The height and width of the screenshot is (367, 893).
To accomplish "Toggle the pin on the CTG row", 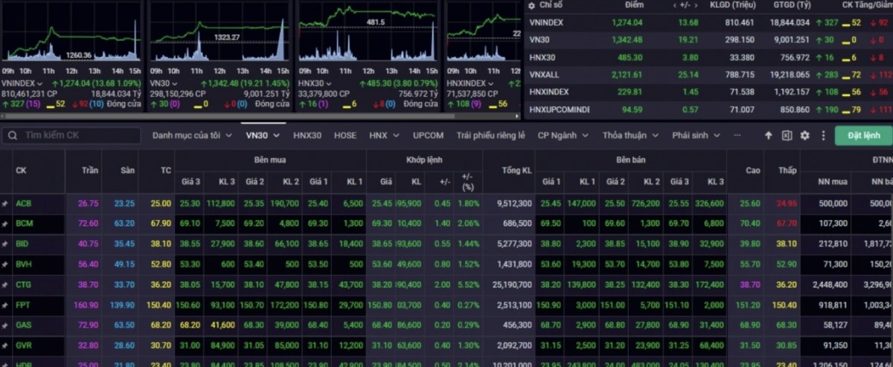I will [x=5, y=285].
